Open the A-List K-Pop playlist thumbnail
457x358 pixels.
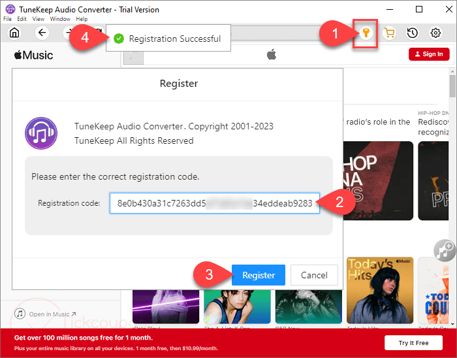point(237,306)
